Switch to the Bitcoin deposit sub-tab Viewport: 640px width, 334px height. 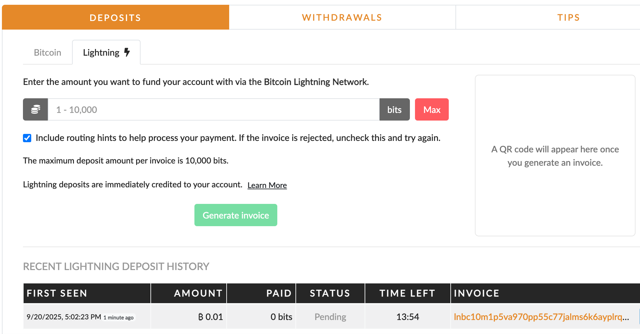47,52
